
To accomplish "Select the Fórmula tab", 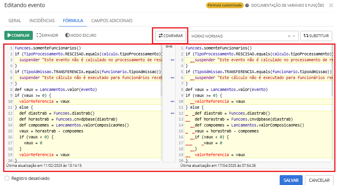I will coord(73,21).
